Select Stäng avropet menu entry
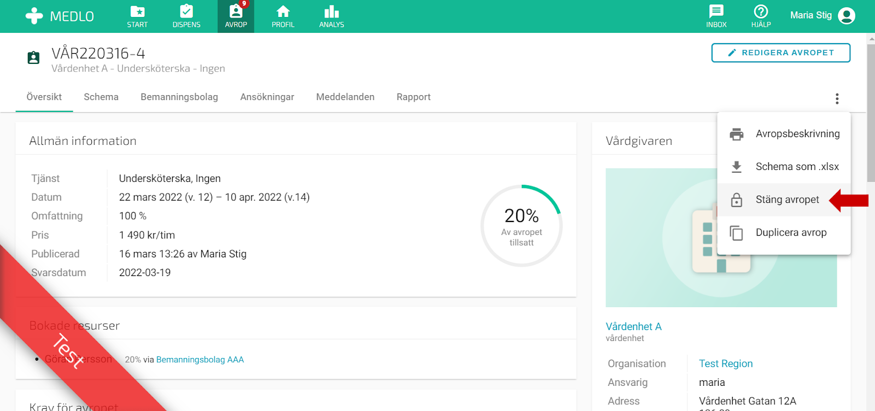Screen dimensions: 875x411 784,199
